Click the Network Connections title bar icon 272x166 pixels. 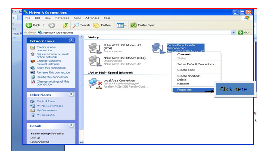[x=26, y=12]
